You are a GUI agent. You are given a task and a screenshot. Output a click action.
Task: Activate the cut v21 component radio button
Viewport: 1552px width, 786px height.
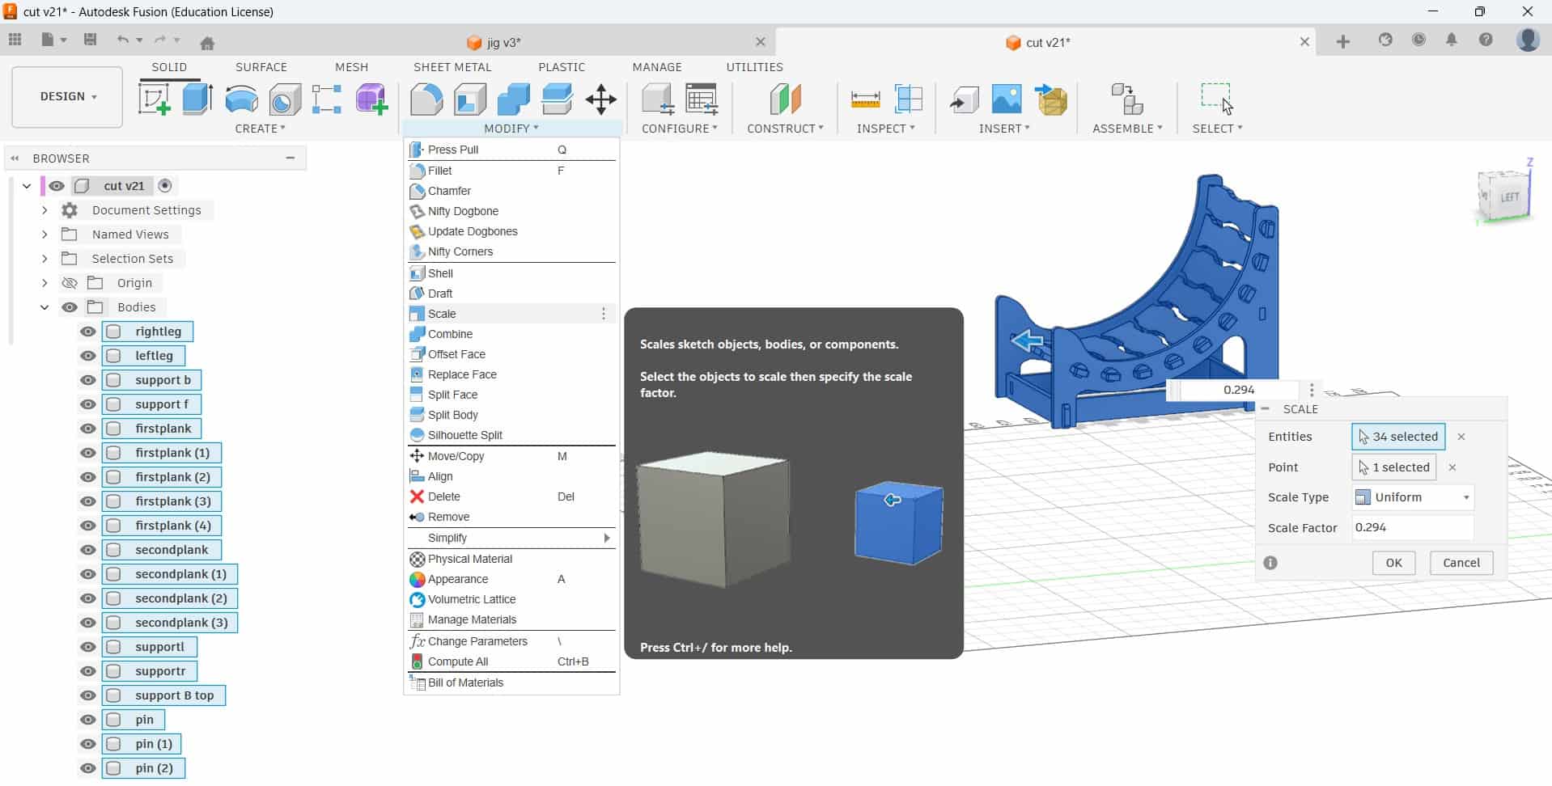pyautogui.click(x=165, y=186)
